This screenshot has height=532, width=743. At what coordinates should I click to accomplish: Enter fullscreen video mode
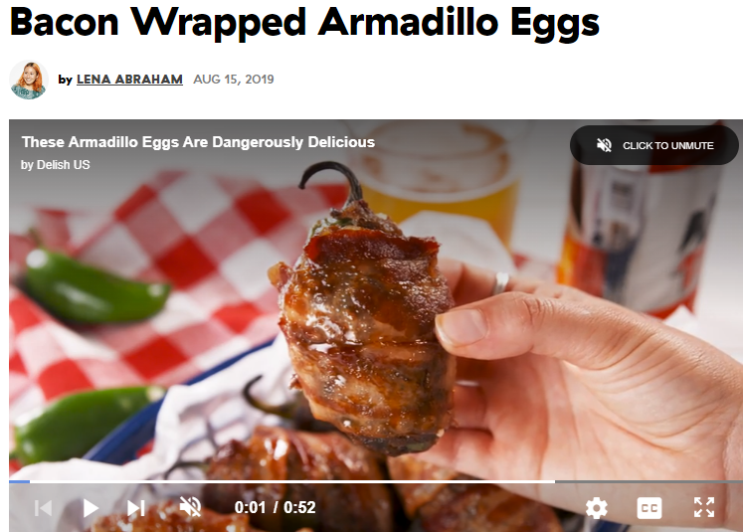[704, 507]
